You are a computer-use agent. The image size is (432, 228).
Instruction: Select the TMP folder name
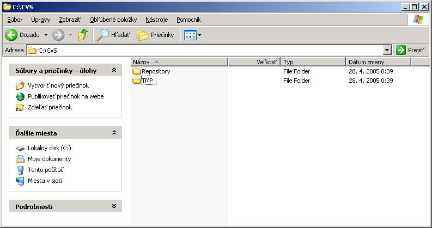(148, 81)
